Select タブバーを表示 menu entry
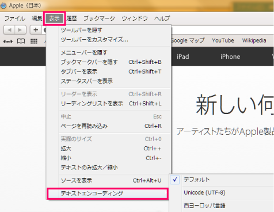The height and width of the screenshot is (212, 274). point(115,71)
